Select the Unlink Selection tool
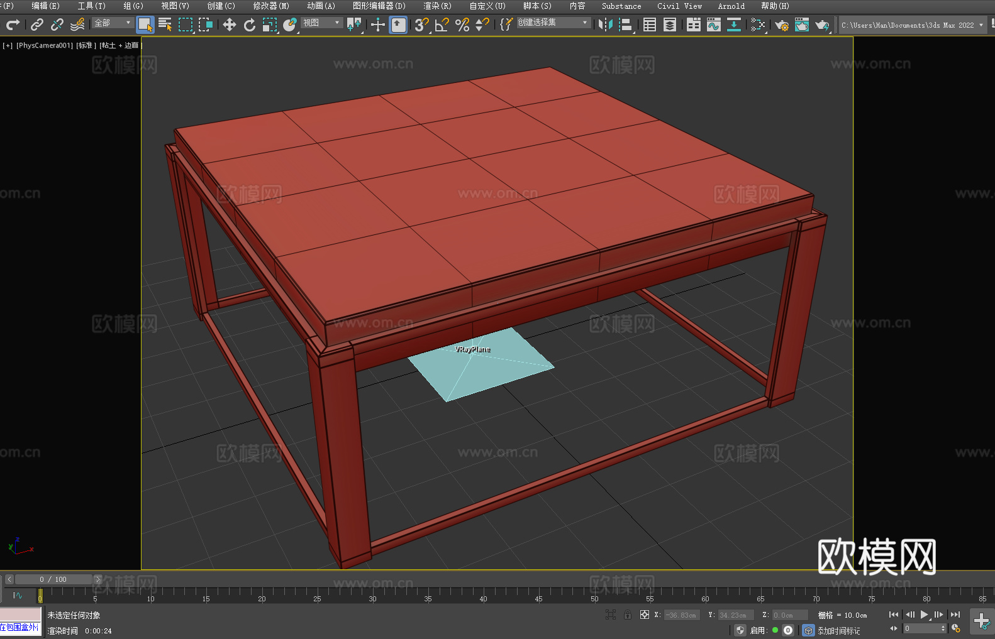 click(x=57, y=25)
